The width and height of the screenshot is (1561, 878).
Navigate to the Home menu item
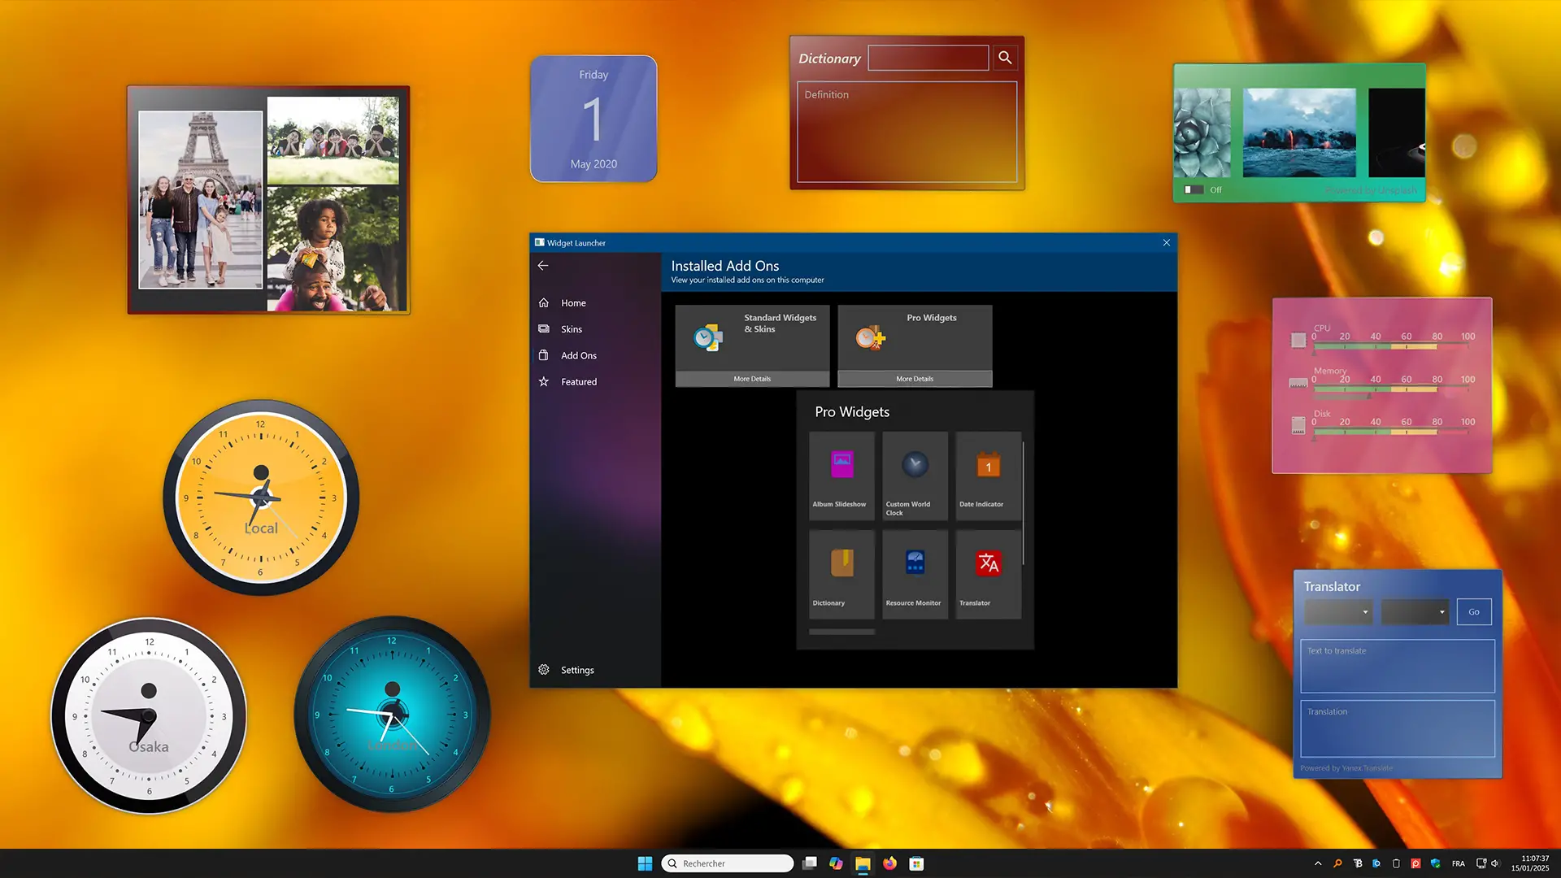tap(572, 302)
